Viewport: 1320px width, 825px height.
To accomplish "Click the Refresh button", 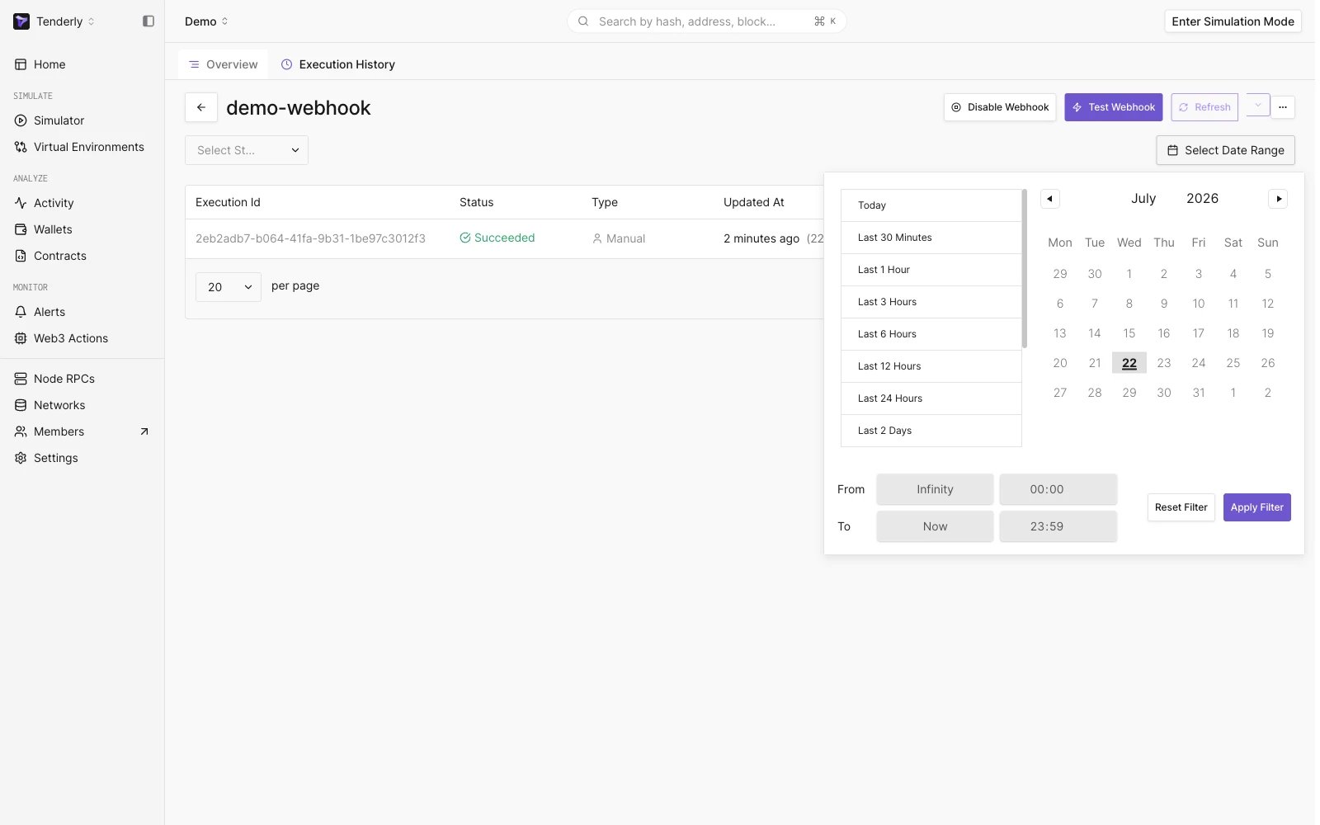I will 1204,107.
